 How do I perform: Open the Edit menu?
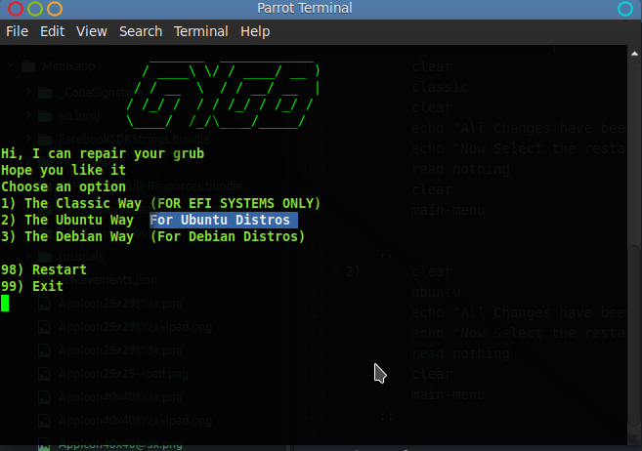53,31
